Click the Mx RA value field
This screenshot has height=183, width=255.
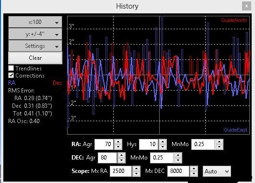click(x=120, y=171)
